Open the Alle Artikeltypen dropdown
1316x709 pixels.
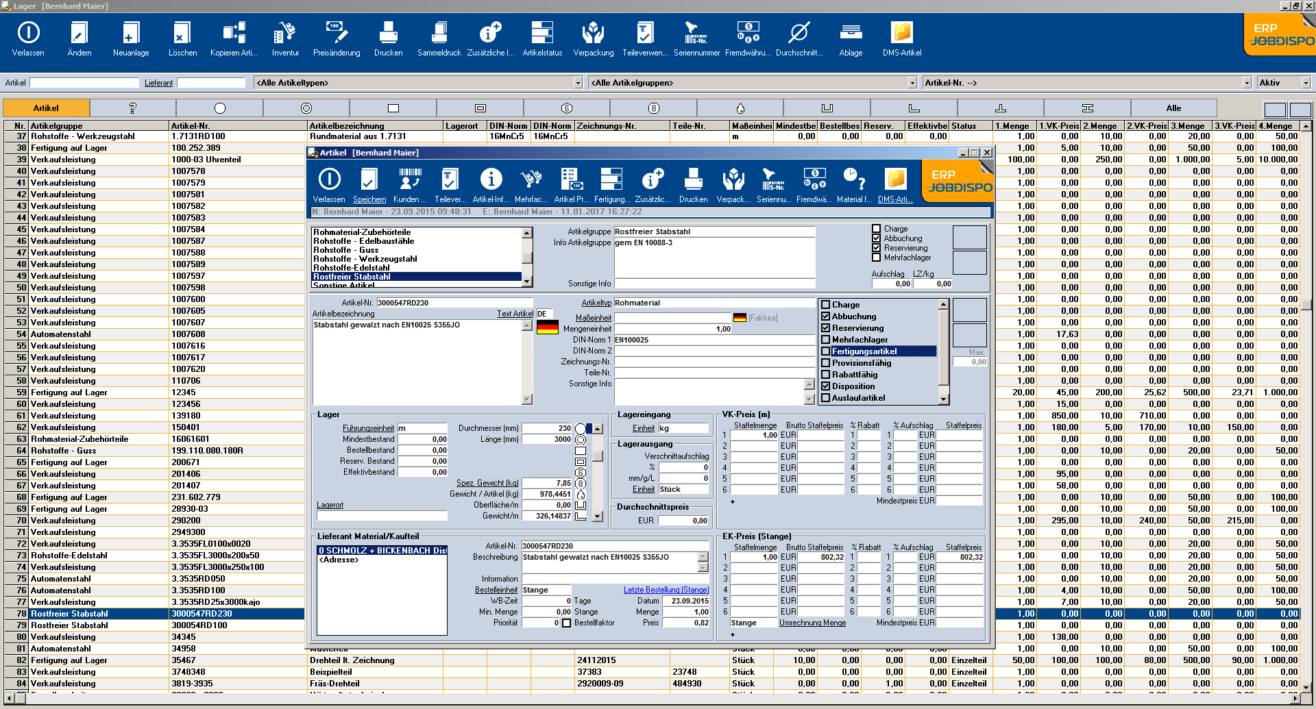[578, 82]
